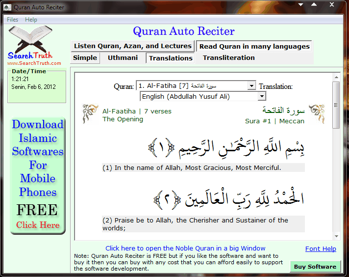Click the scroll up arrow of Quran panel
Screen dimensions: 349x277
[x=336, y=78]
